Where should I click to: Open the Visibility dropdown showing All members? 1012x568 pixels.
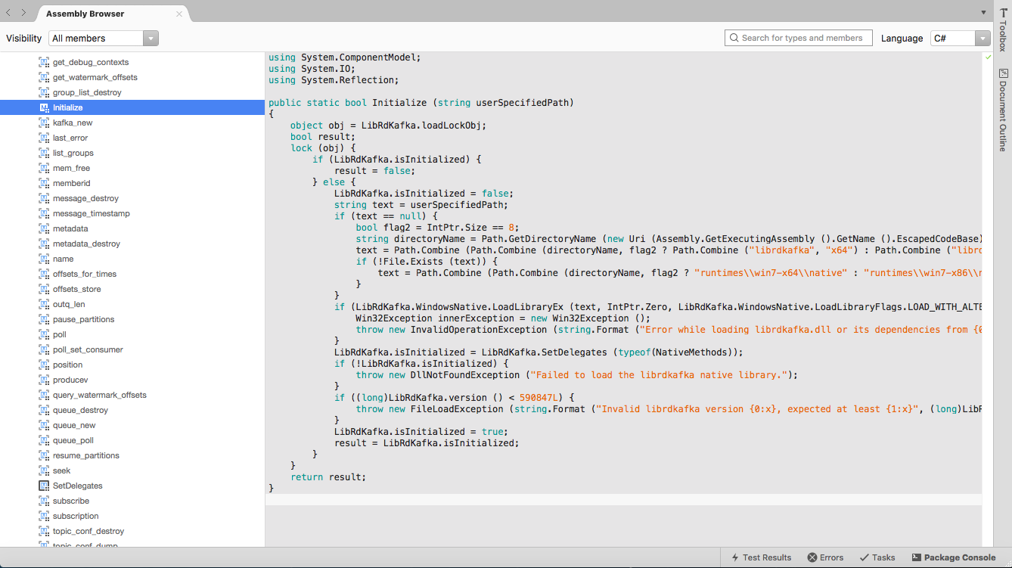click(x=104, y=38)
